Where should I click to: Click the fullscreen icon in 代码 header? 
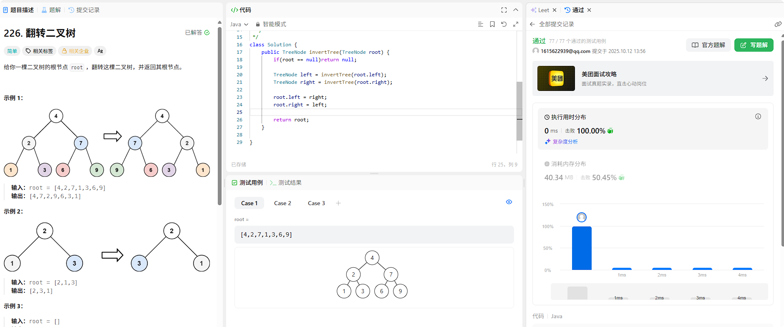pos(504,10)
